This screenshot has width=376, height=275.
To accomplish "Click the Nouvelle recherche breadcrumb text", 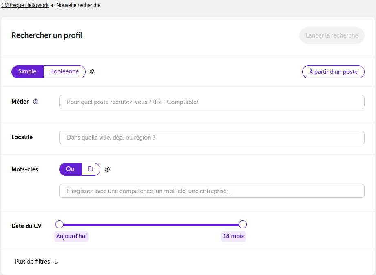I will 78,5.
